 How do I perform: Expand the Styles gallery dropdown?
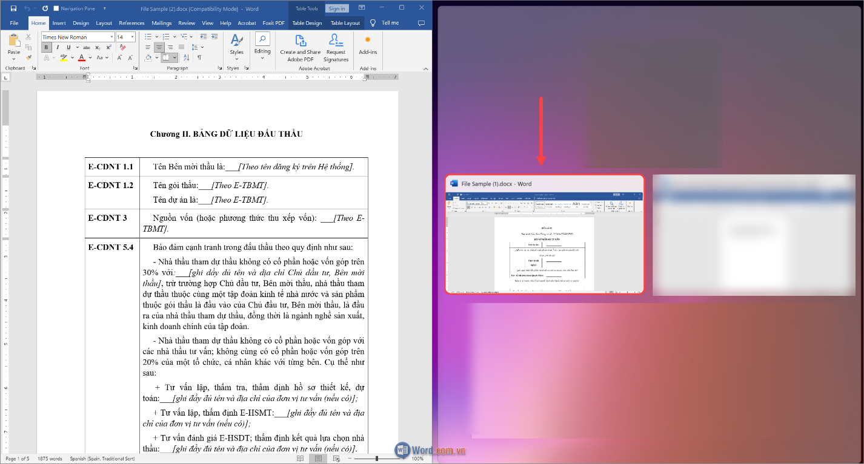click(236, 59)
